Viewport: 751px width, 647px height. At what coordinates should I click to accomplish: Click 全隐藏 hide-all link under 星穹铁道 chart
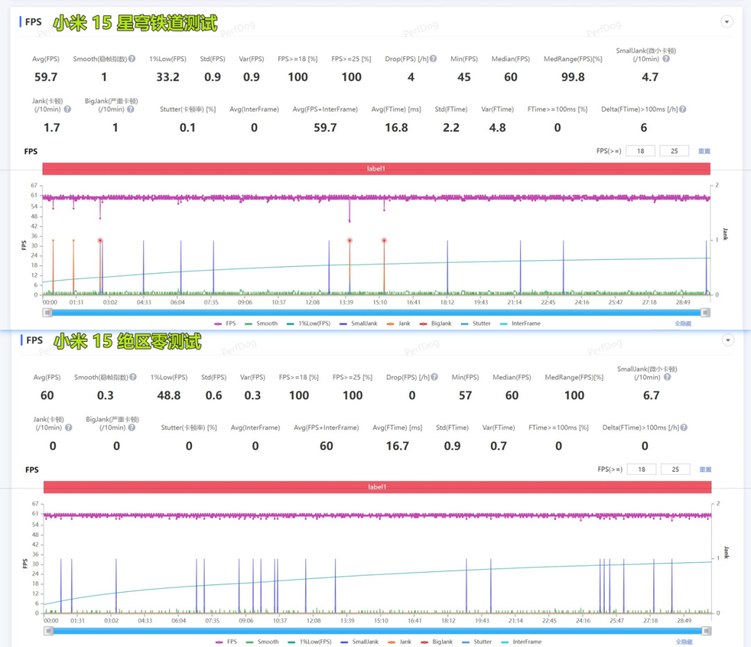(x=683, y=324)
